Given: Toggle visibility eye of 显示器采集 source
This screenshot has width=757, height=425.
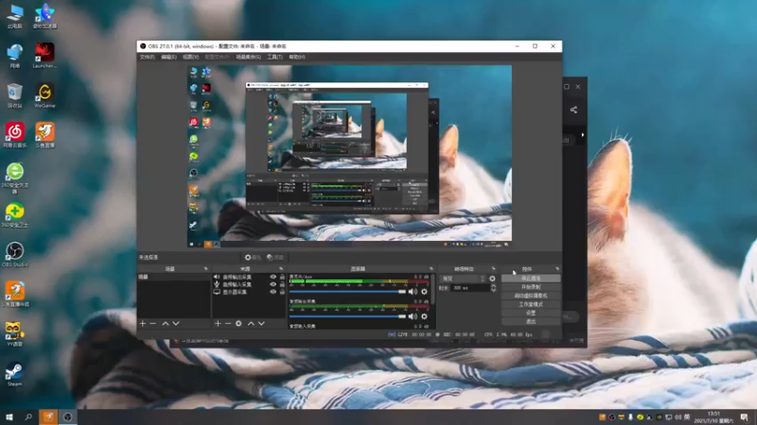Looking at the screenshot, I should pos(273,292).
